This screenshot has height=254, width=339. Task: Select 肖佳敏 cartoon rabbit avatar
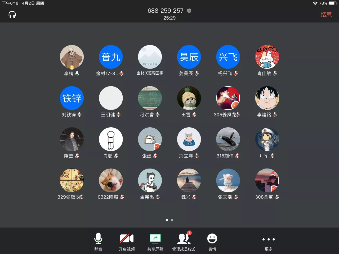tap(267, 57)
